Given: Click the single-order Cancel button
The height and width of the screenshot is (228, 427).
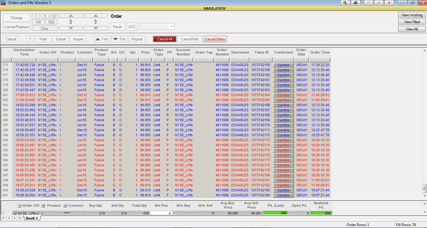Looking at the screenshot, I should (11, 39).
